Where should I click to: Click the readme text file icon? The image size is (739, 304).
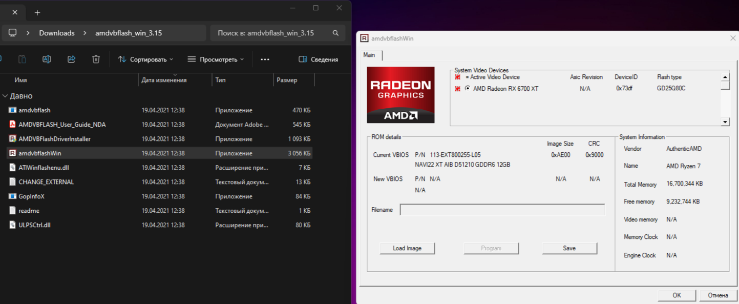[13, 211]
